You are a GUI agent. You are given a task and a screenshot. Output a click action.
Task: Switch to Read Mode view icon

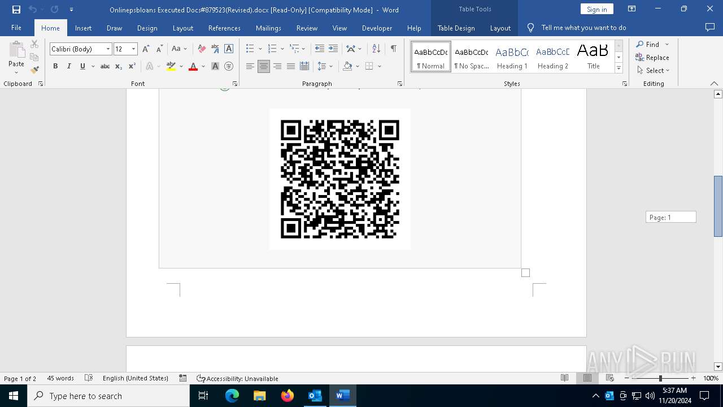(x=564, y=378)
